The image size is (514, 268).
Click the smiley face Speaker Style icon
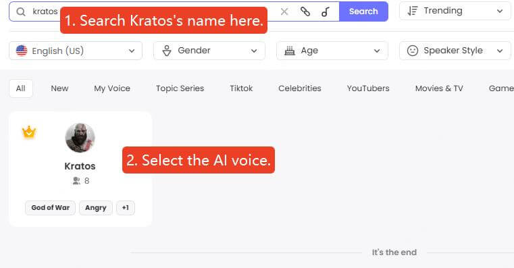(x=413, y=51)
